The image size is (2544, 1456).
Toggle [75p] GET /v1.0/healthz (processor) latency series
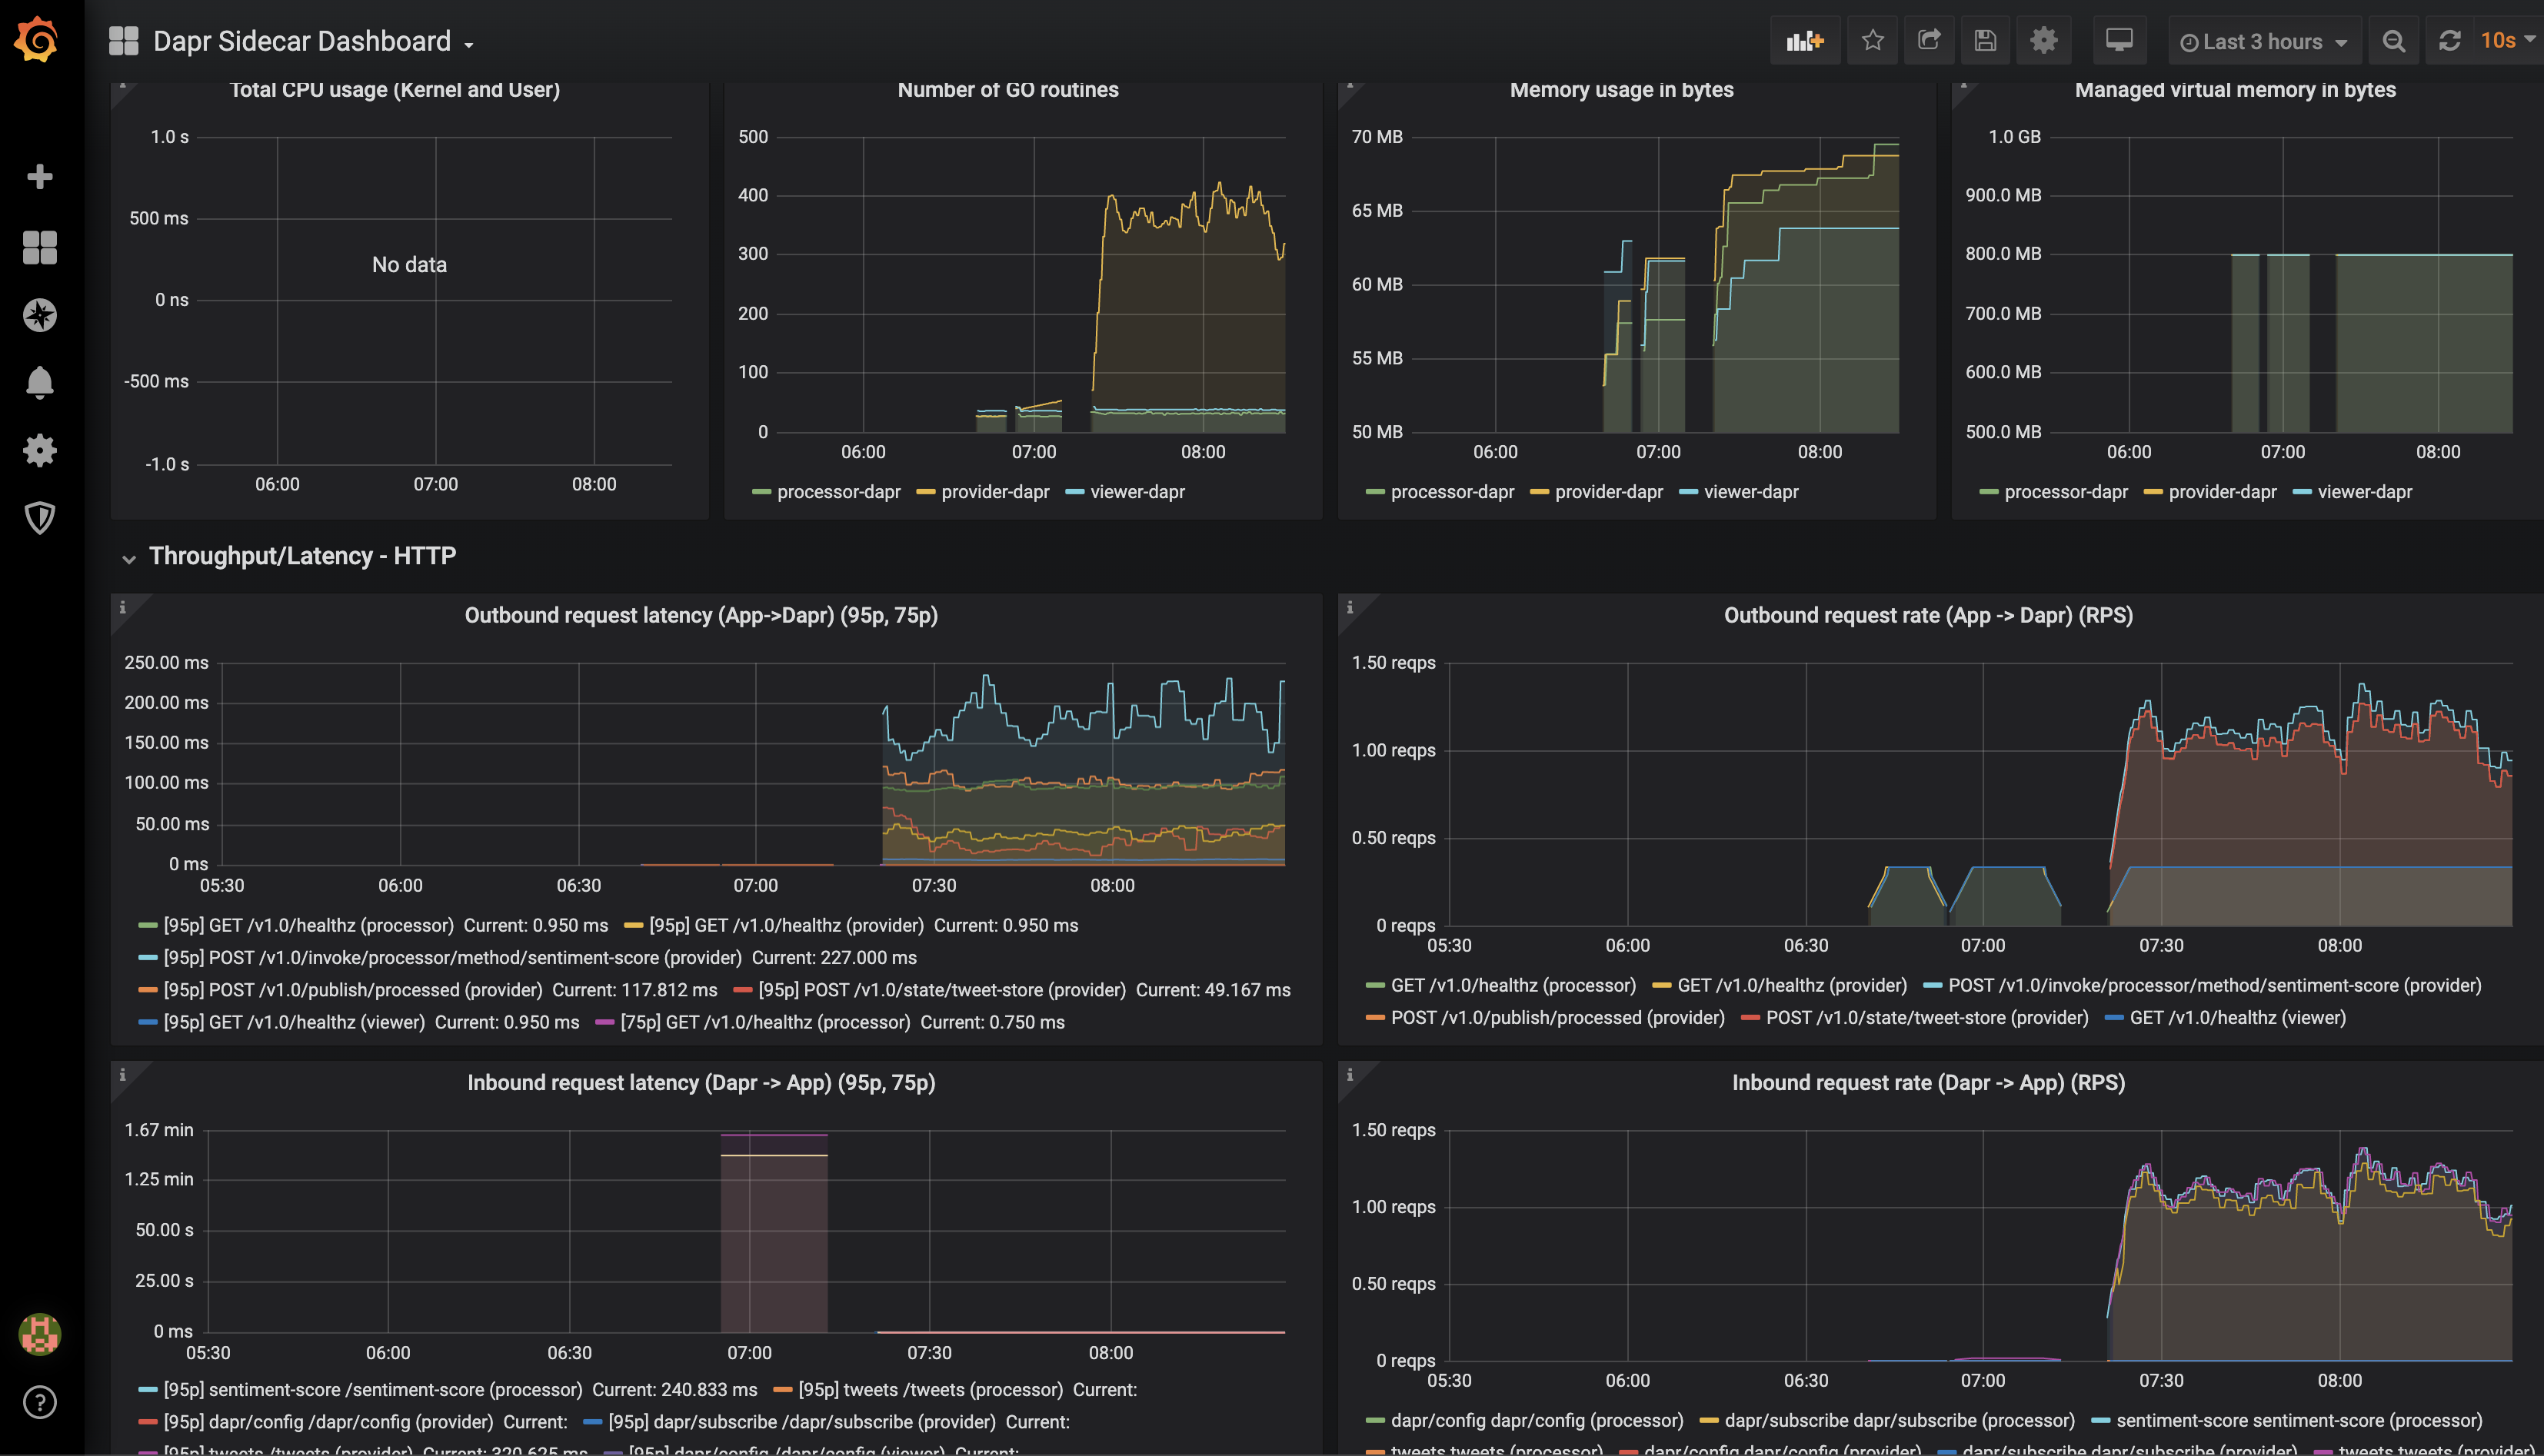(765, 1022)
